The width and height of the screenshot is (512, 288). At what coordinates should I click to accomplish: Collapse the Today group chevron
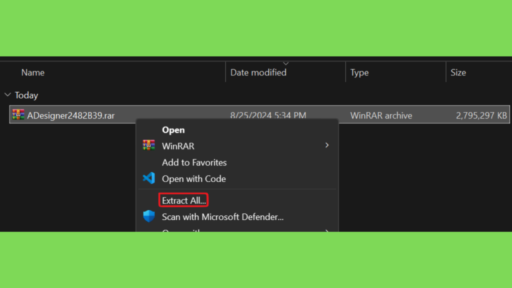pos(8,95)
